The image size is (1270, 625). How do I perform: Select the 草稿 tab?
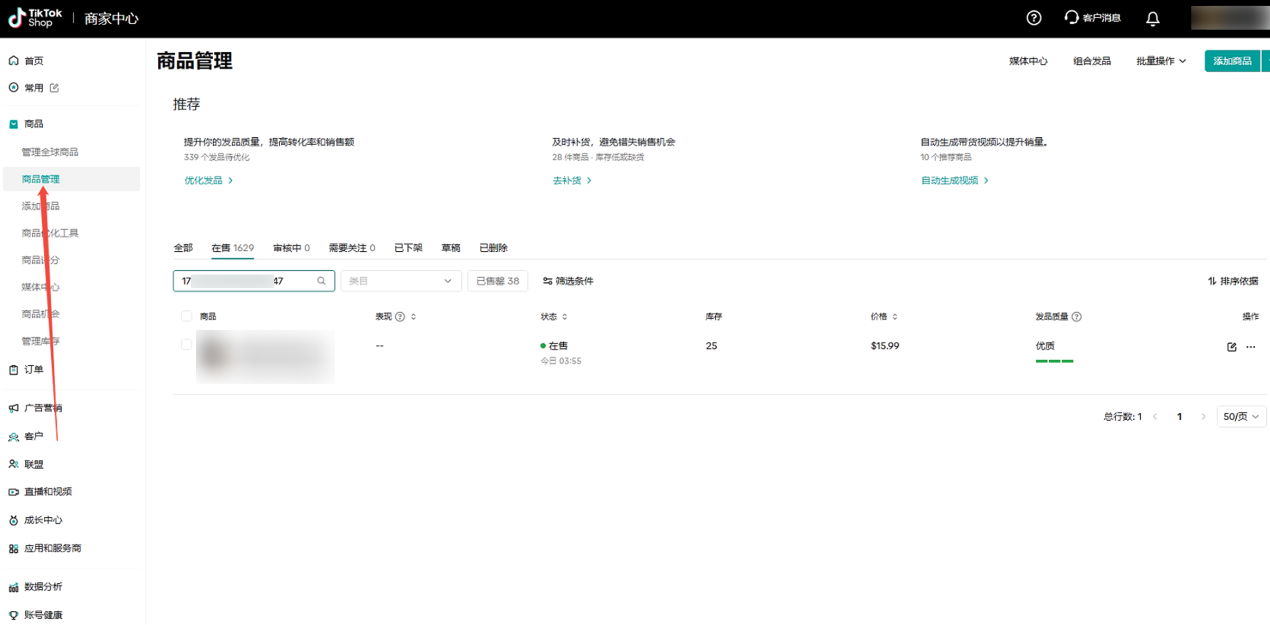[450, 248]
